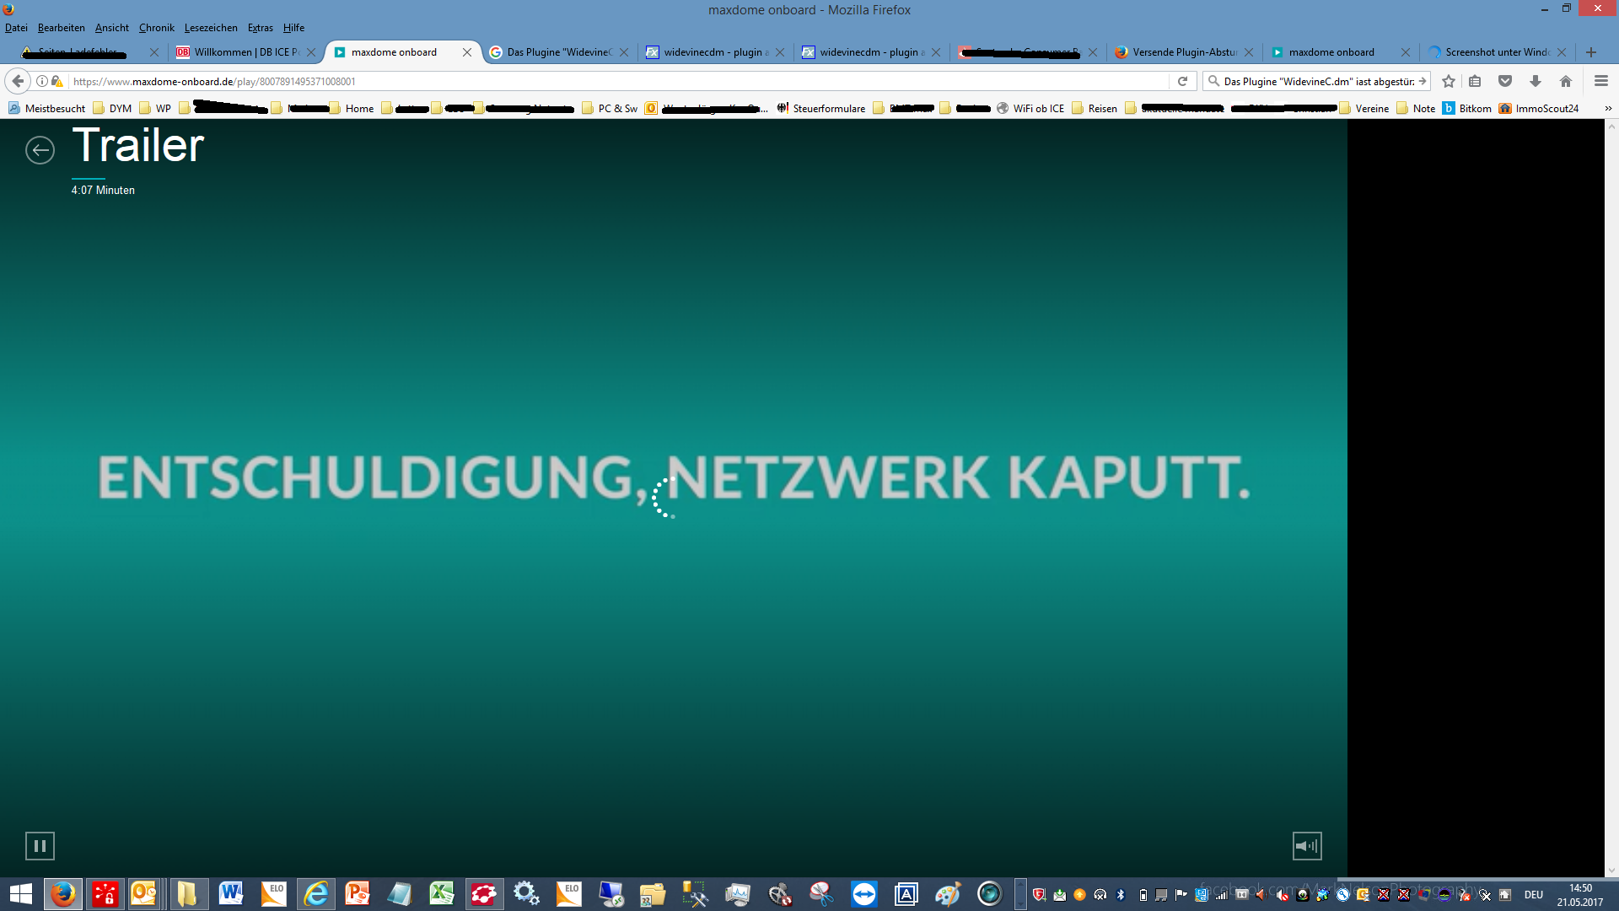The image size is (1619, 911).
Task: Open the Datei menu
Action: [x=16, y=28]
